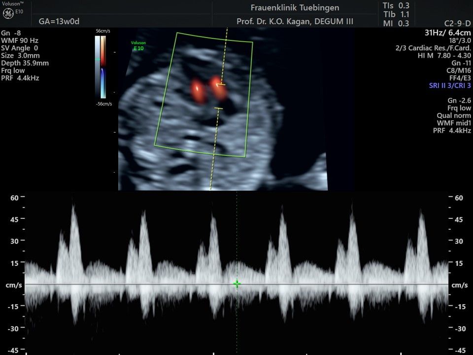Click the spectral Doppler baseline at cm/s label
Viewport: 473px width, 355px height.
click(14, 285)
